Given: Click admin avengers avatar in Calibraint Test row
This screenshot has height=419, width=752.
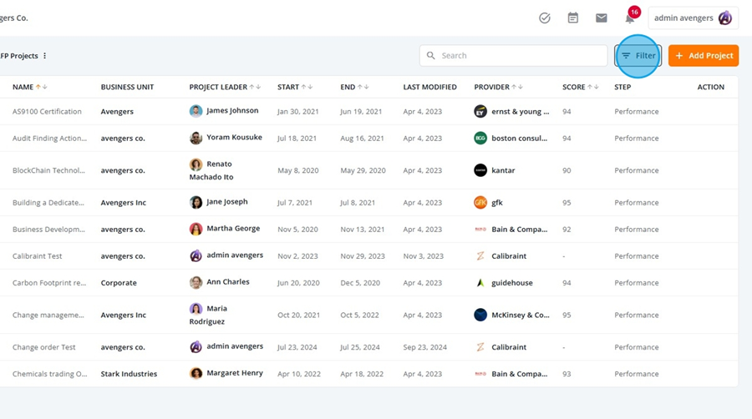Looking at the screenshot, I should click(196, 255).
